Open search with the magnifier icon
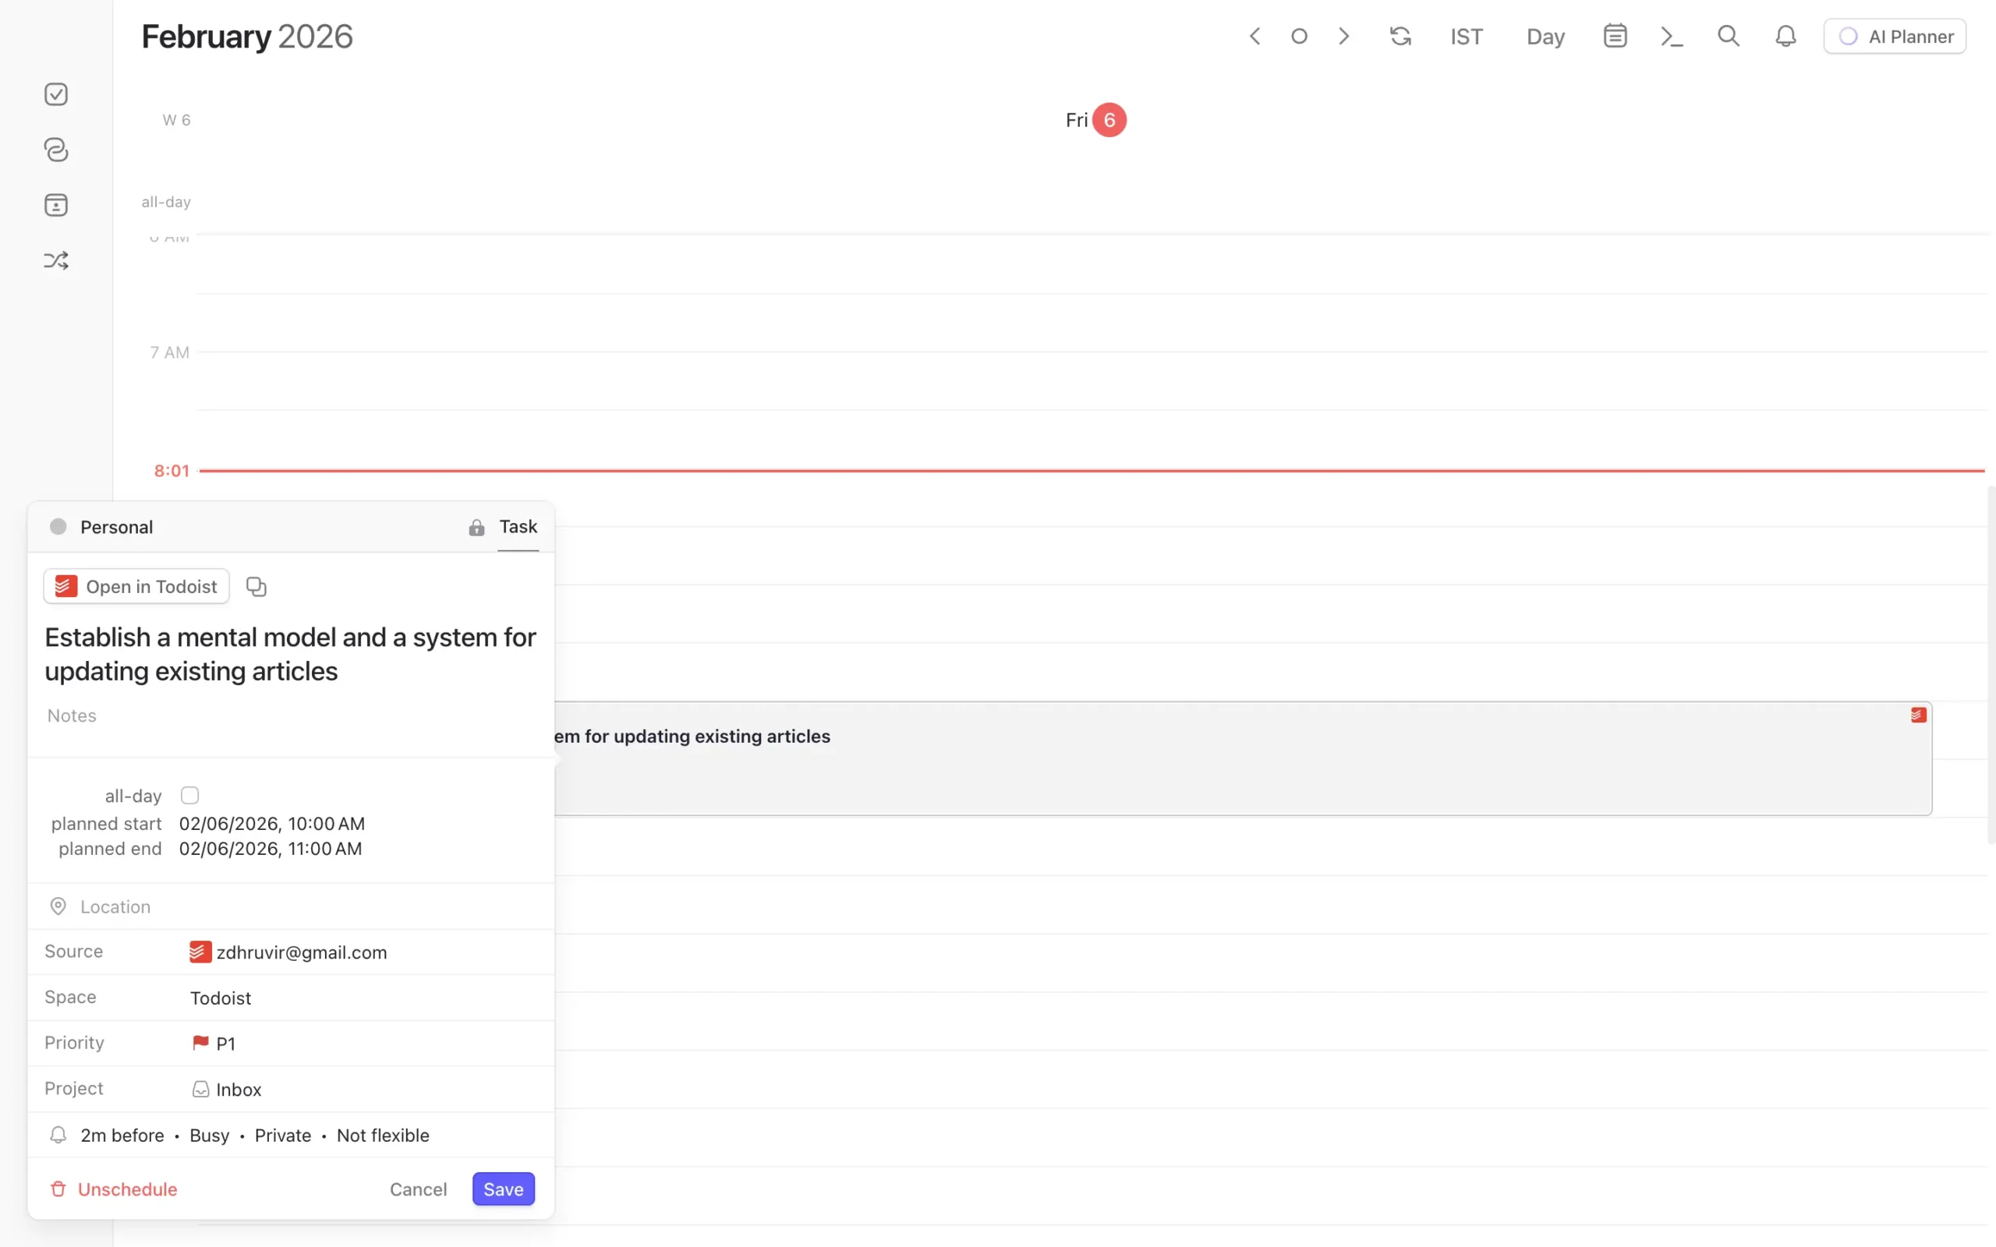1996x1247 pixels. (x=1728, y=36)
